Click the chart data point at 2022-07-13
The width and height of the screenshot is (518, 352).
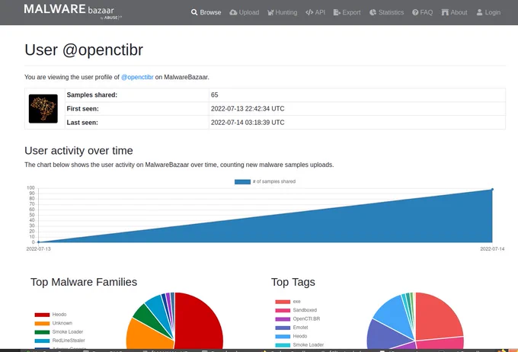(38, 242)
